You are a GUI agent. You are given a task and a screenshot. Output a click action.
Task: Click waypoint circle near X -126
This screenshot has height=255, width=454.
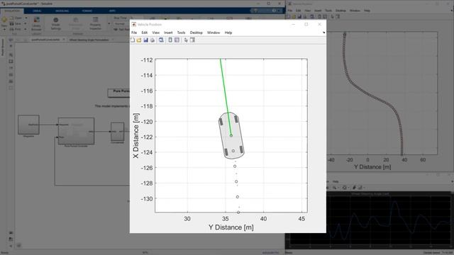pos(235,166)
